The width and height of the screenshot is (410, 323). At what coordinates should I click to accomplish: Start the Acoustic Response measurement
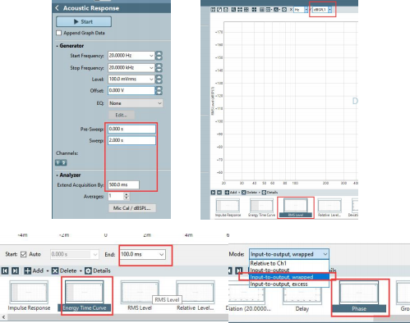pos(84,21)
